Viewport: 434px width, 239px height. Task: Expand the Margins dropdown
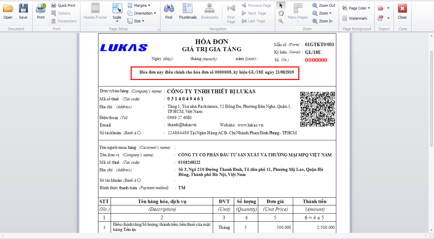(x=139, y=5)
